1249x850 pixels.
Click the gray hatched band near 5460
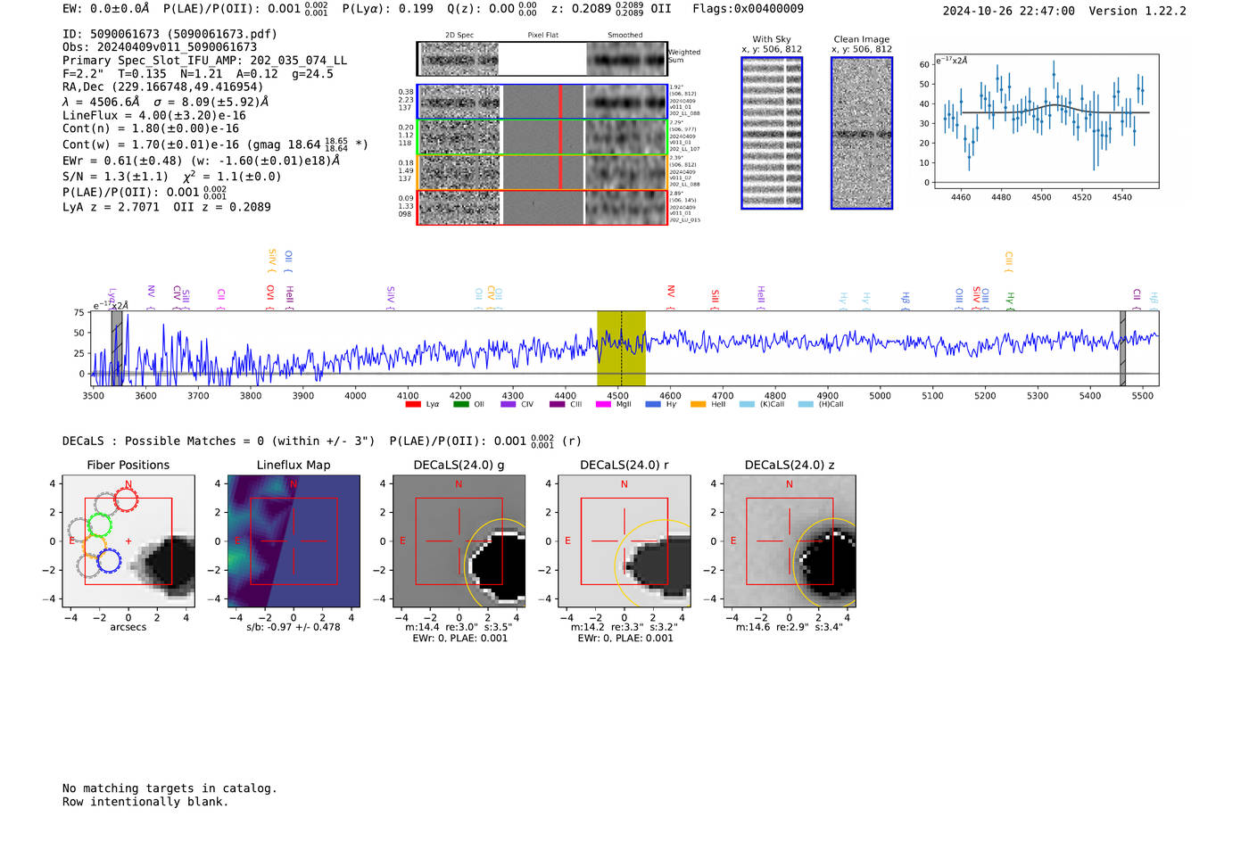click(1122, 349)
